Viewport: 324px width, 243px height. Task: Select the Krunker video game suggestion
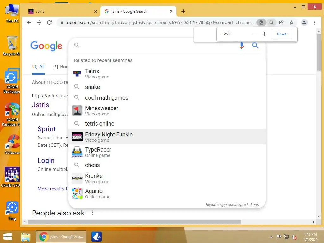tap(167, 178)
